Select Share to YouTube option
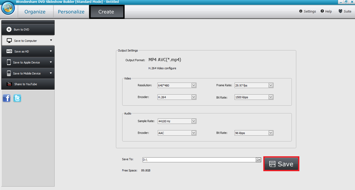The width and height of the screenshot is (355, 190). click(28, 84)
